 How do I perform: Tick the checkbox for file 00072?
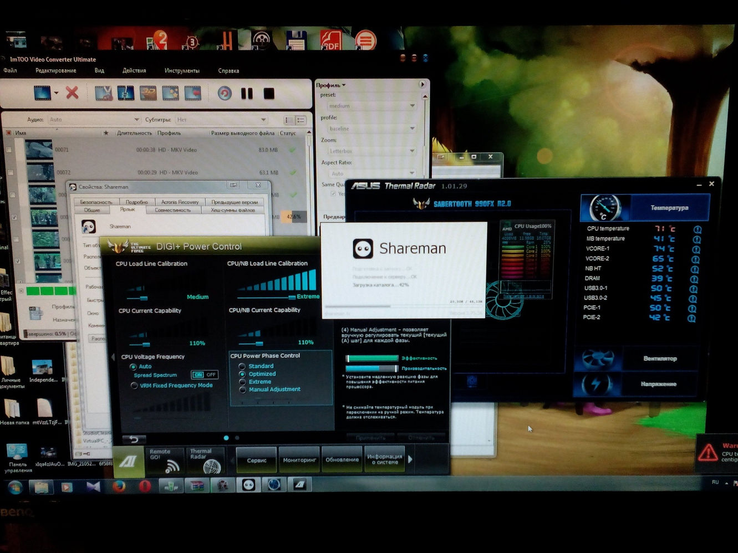coord(10,172)
